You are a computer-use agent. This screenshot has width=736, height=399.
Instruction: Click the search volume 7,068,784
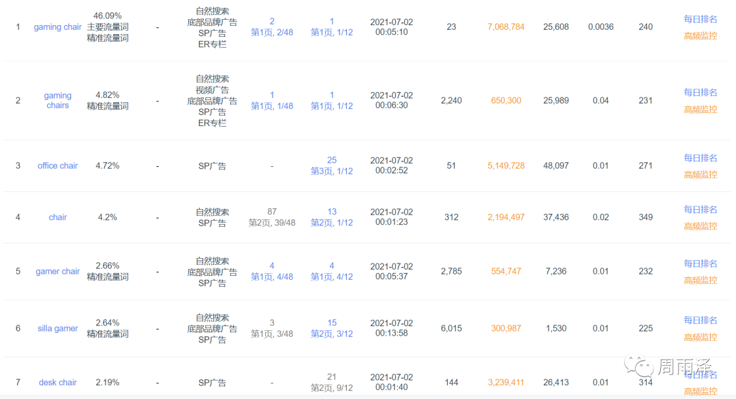506,27
